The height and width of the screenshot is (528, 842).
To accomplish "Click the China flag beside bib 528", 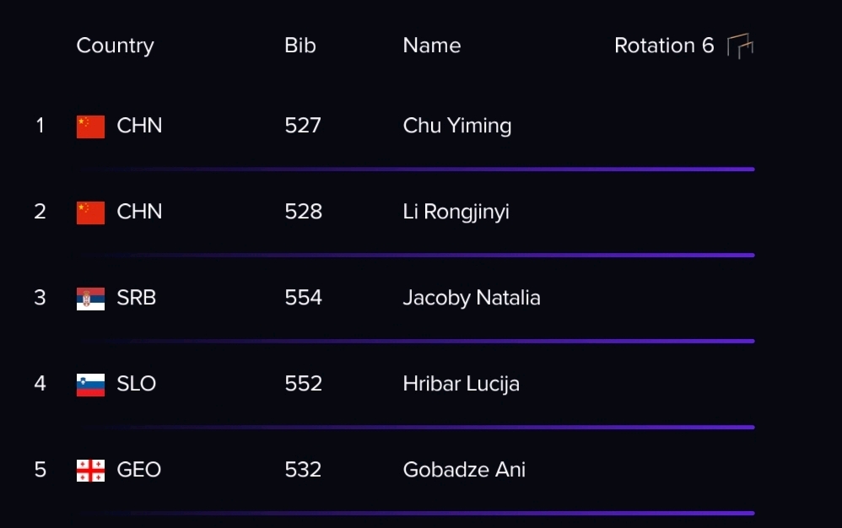I will pos(91,213).
